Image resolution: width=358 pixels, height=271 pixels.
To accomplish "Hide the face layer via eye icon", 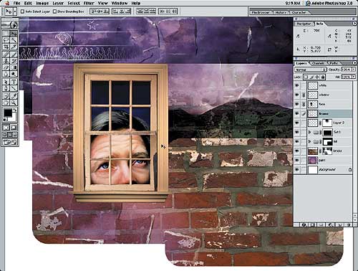I will click(x=297, y=104).
